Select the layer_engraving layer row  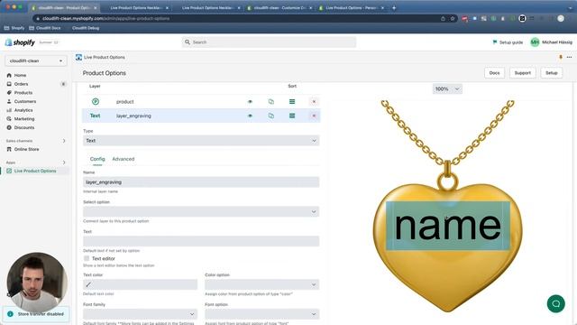(201, 116)
